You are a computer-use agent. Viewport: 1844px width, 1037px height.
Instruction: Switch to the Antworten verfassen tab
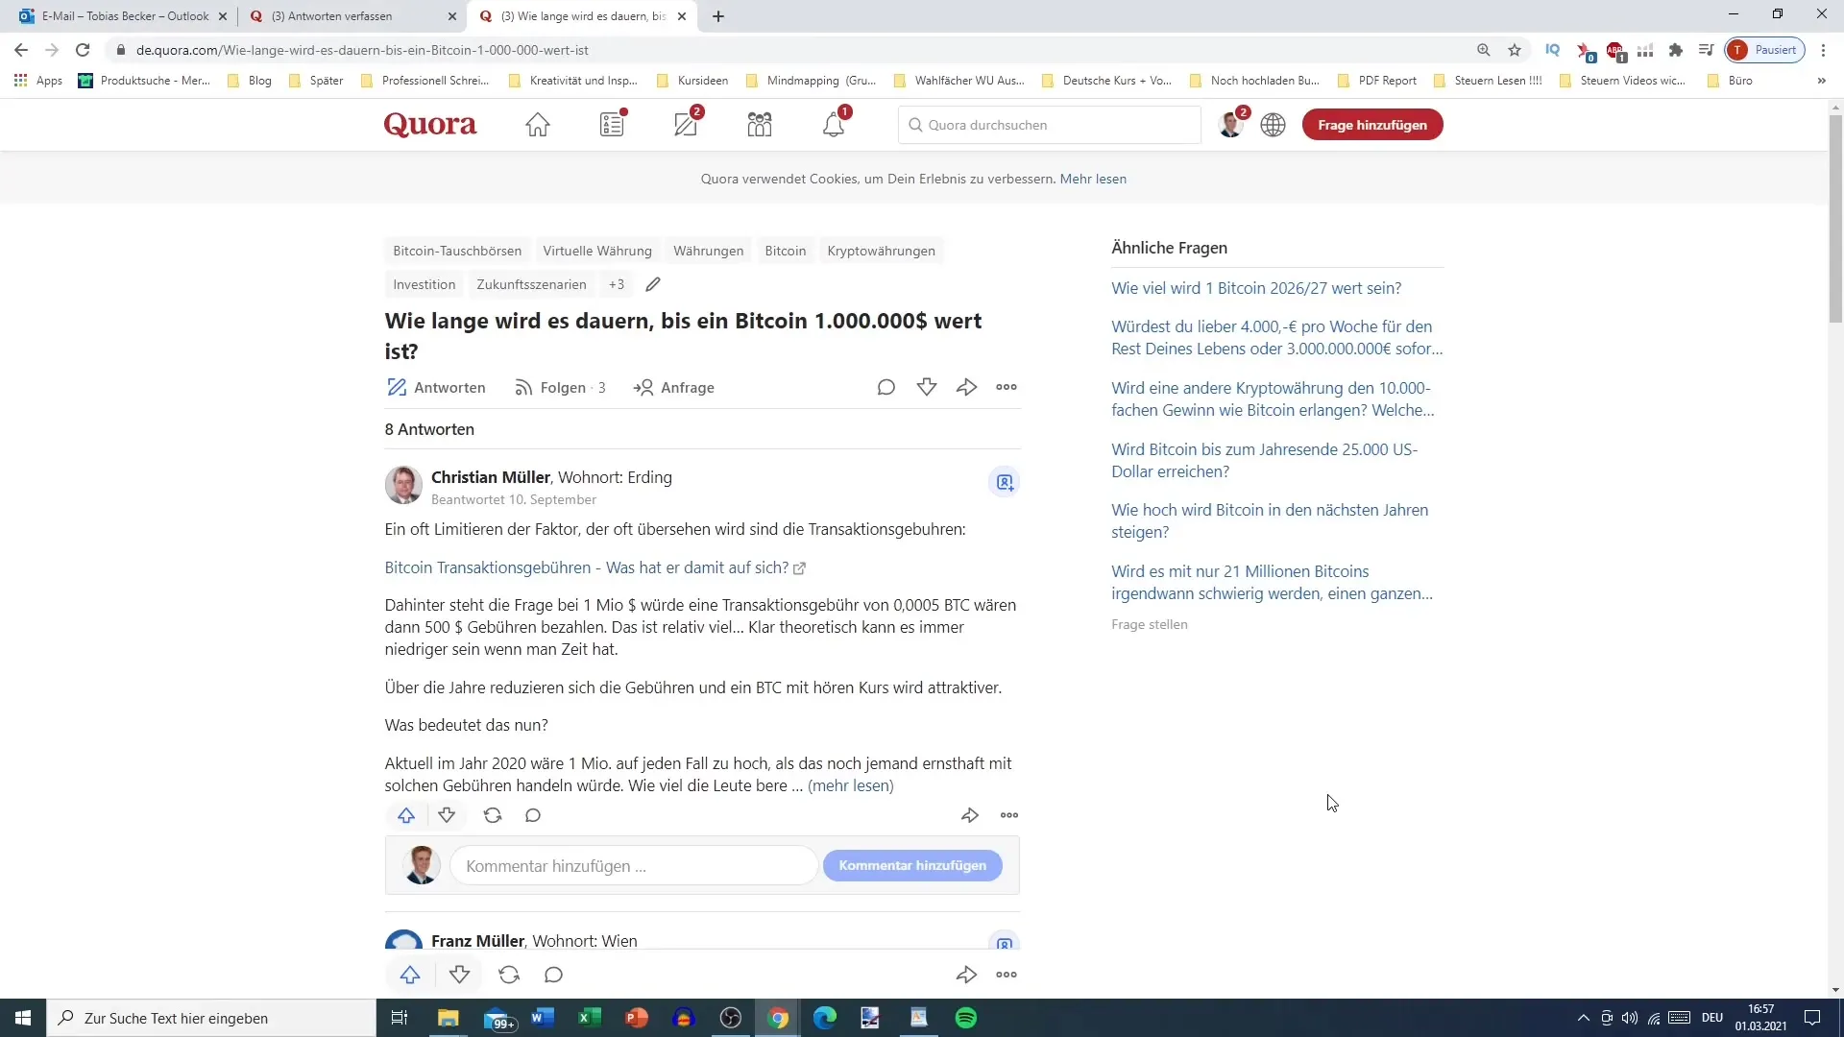[x=352, y=16]
